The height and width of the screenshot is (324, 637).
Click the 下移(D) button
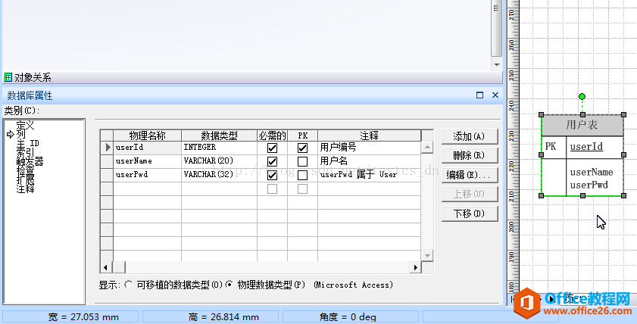tap(469, 213)
